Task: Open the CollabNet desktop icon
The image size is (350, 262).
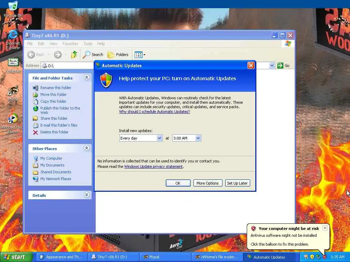Action: point(13,65)
